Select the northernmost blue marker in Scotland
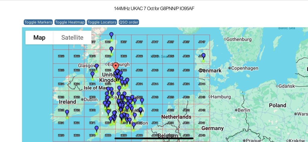Viewport: 308px width, 142px height. coord(111,35)
